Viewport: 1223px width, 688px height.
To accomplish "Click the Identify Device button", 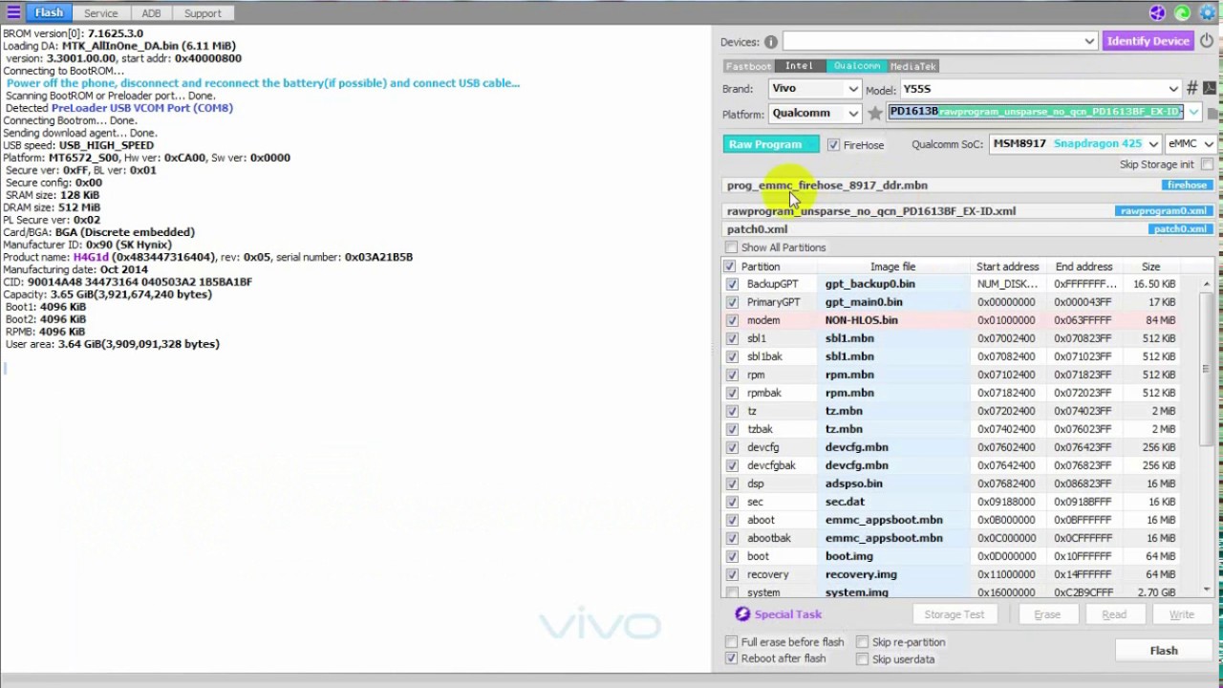I will 1148,41.
